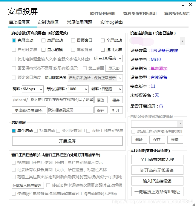196x207 pixels.
Task: Toggle 记录所有设备投屏窗口大小 checkbox
Action: pyautogui.click(x=14, y=170)
